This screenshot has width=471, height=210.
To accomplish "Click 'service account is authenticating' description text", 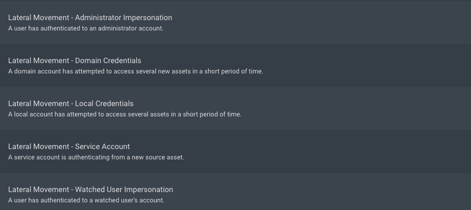I will tap(96, 157).
